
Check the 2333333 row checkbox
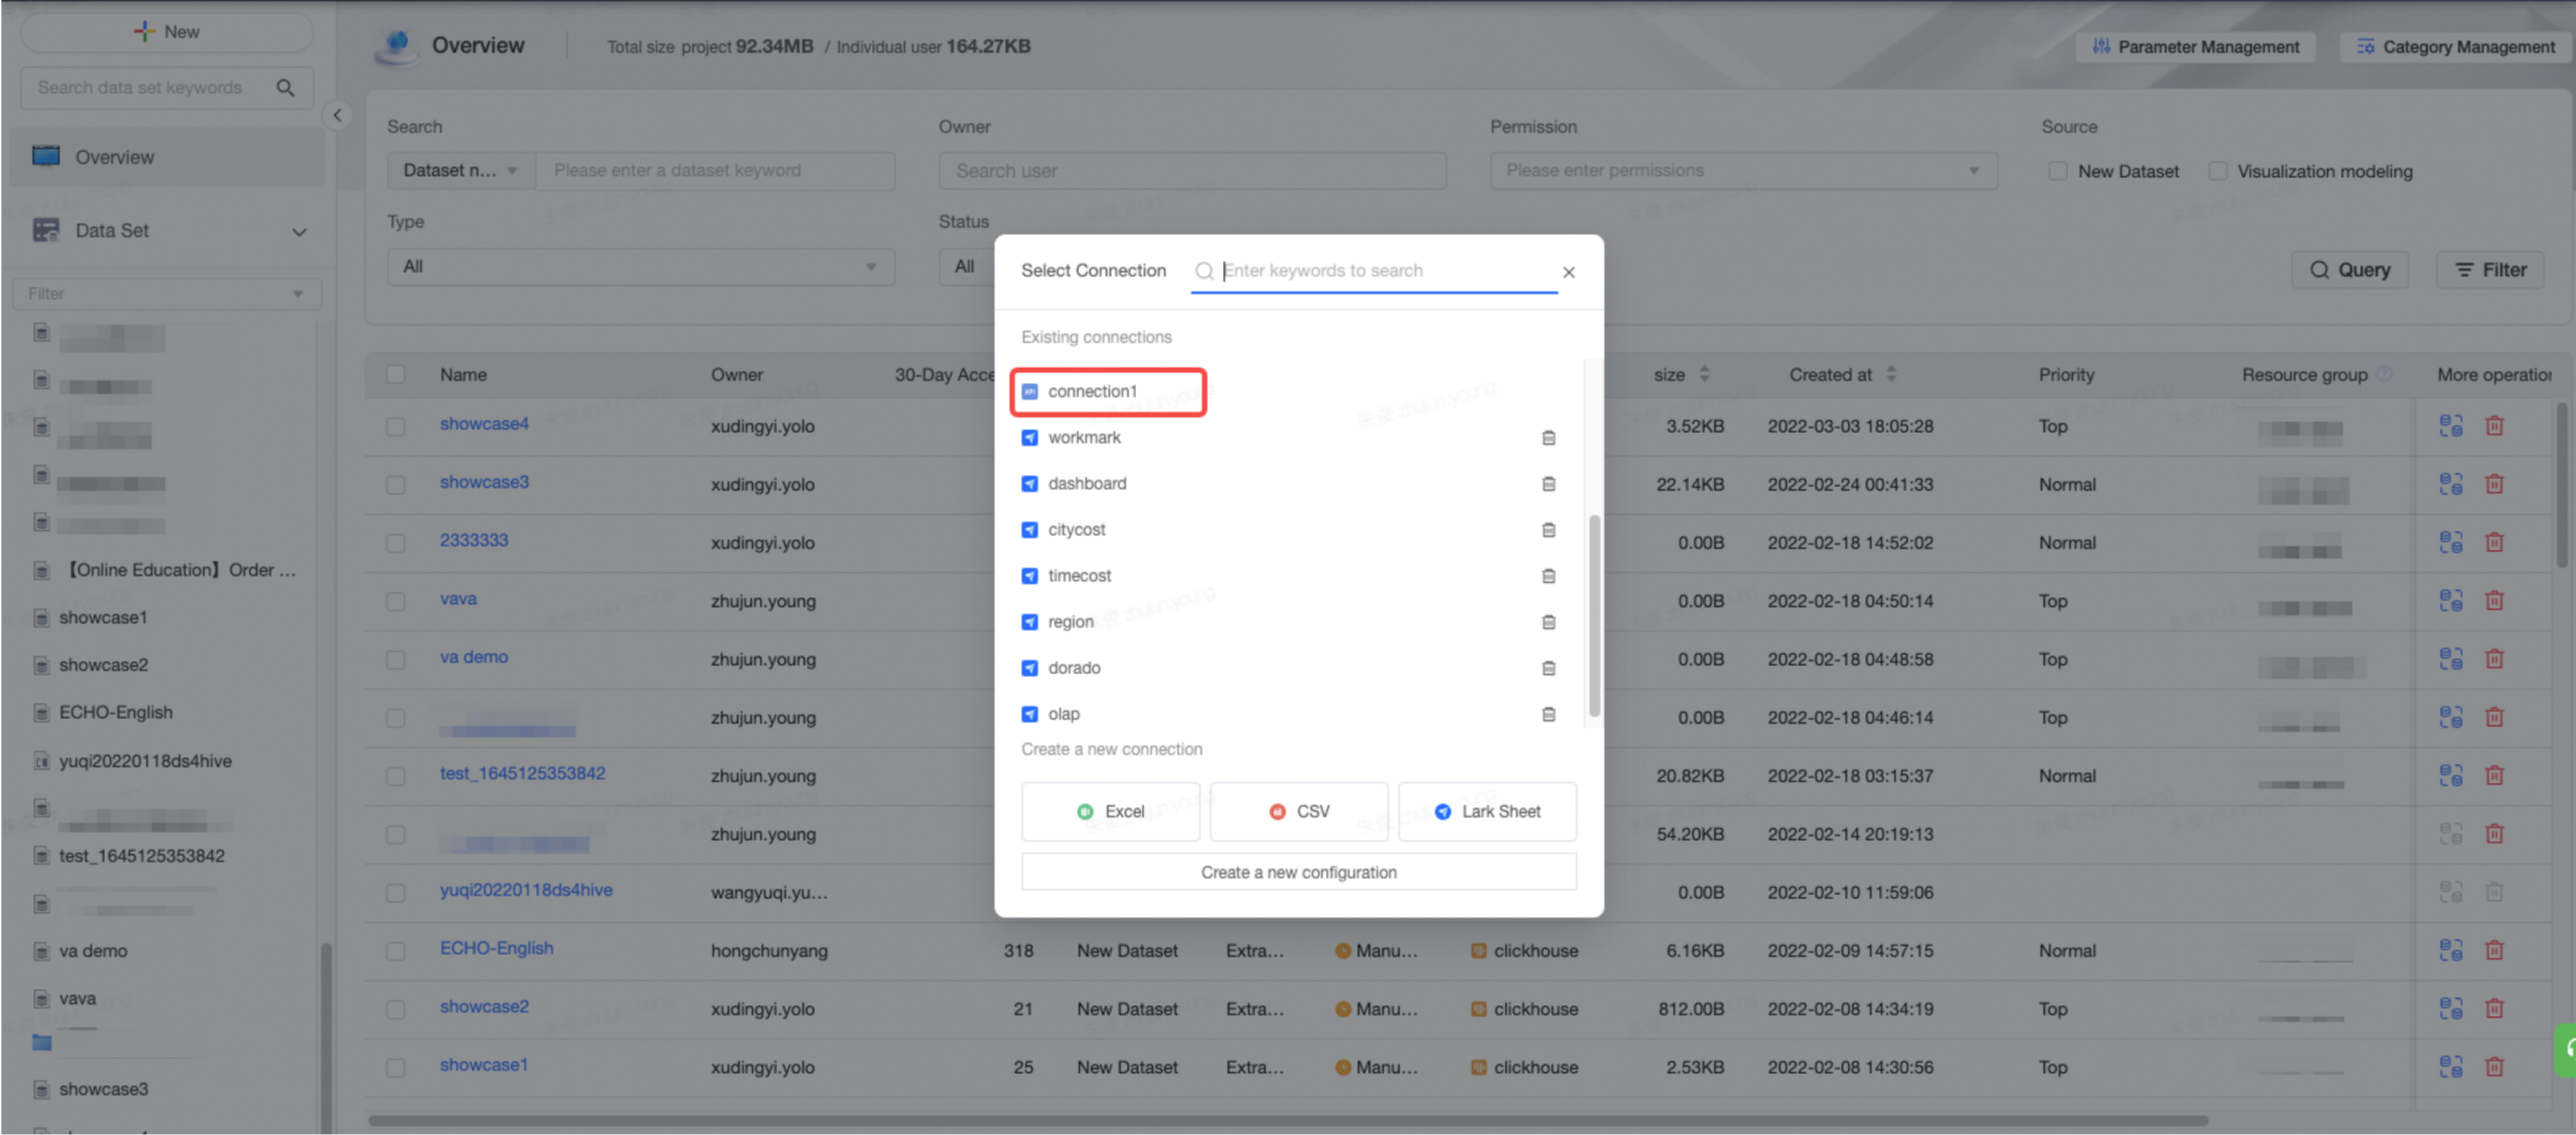pos(396,542)
